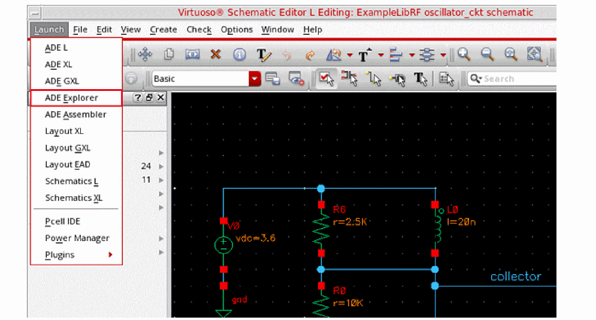This screenshot has height=320, width=596.
Task: Click the Zoom In magnifier icon
Action: (x=464, y=54)
